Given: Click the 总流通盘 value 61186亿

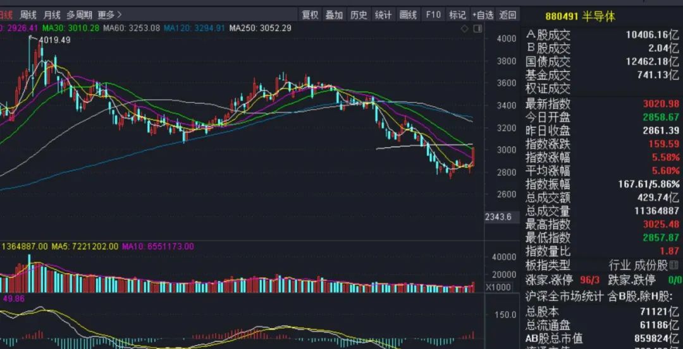Looking at the screenshot, I should (x=660, y=325).
